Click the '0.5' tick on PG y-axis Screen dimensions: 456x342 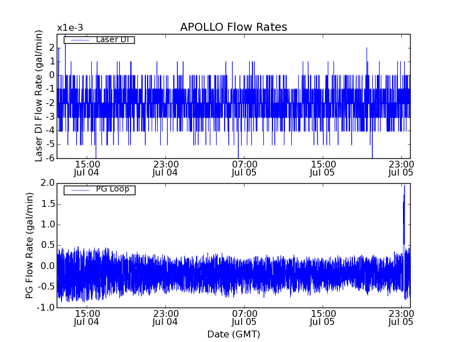point(48,245)
